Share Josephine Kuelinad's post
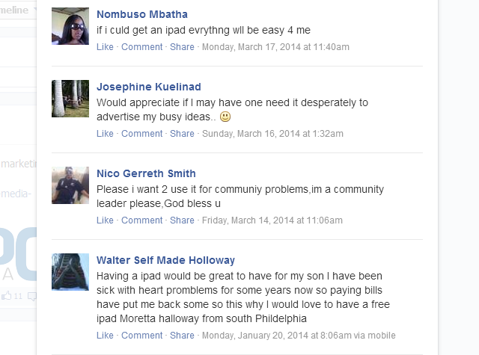Viewport: 479px width, 355px height. [182, 134]
